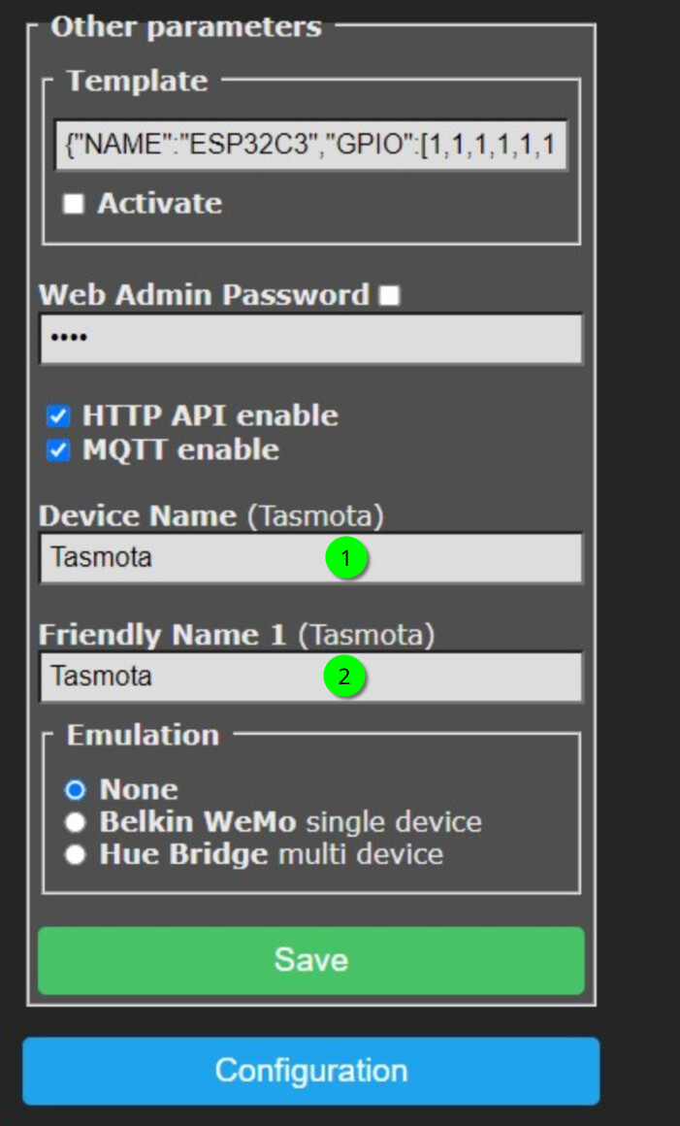Click the Device Name label above its field
Viewport: 680px width, 1126px height.
[x=137, y=516]
